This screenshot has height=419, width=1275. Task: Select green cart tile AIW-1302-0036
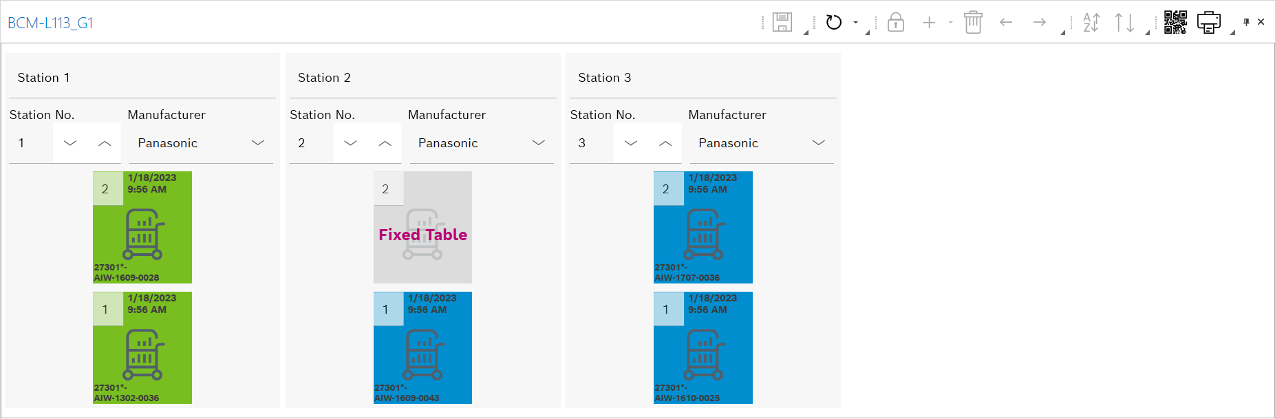[142, 347]
